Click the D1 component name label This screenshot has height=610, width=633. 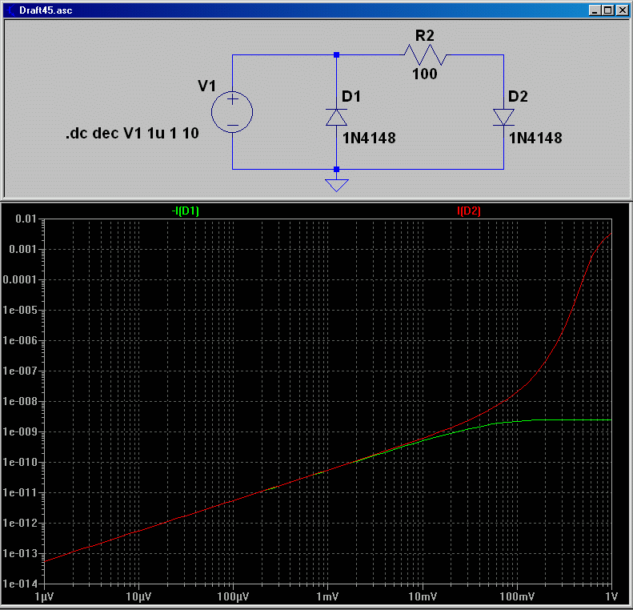click(x=351, y=97)
